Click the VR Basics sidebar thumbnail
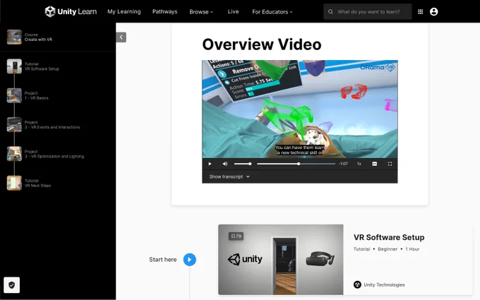Viewport: 480px width, 300px height. coord(14,95)
